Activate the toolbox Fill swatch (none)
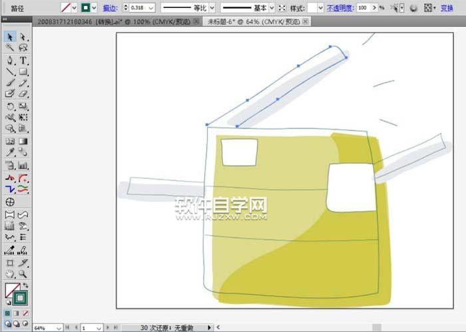This screenshot has width=466, height=332. [x=11, y=290]
